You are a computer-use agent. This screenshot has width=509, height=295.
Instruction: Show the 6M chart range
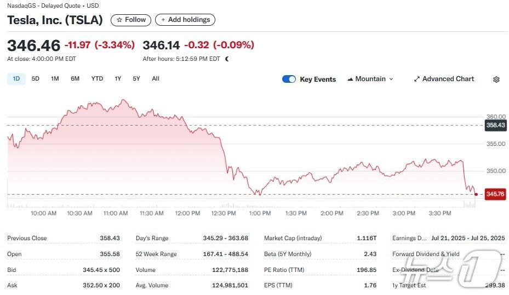coord(75,79)
